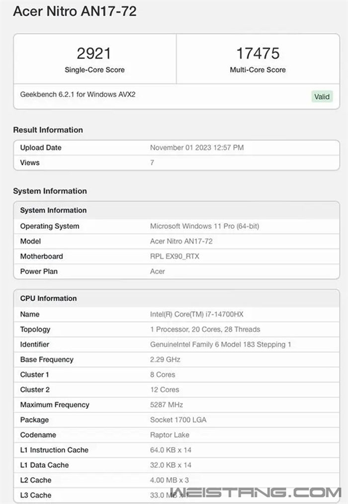This screenshot has height=504, width=348.
Task: Click the Result Information section heading
Action: coord(48,130)
